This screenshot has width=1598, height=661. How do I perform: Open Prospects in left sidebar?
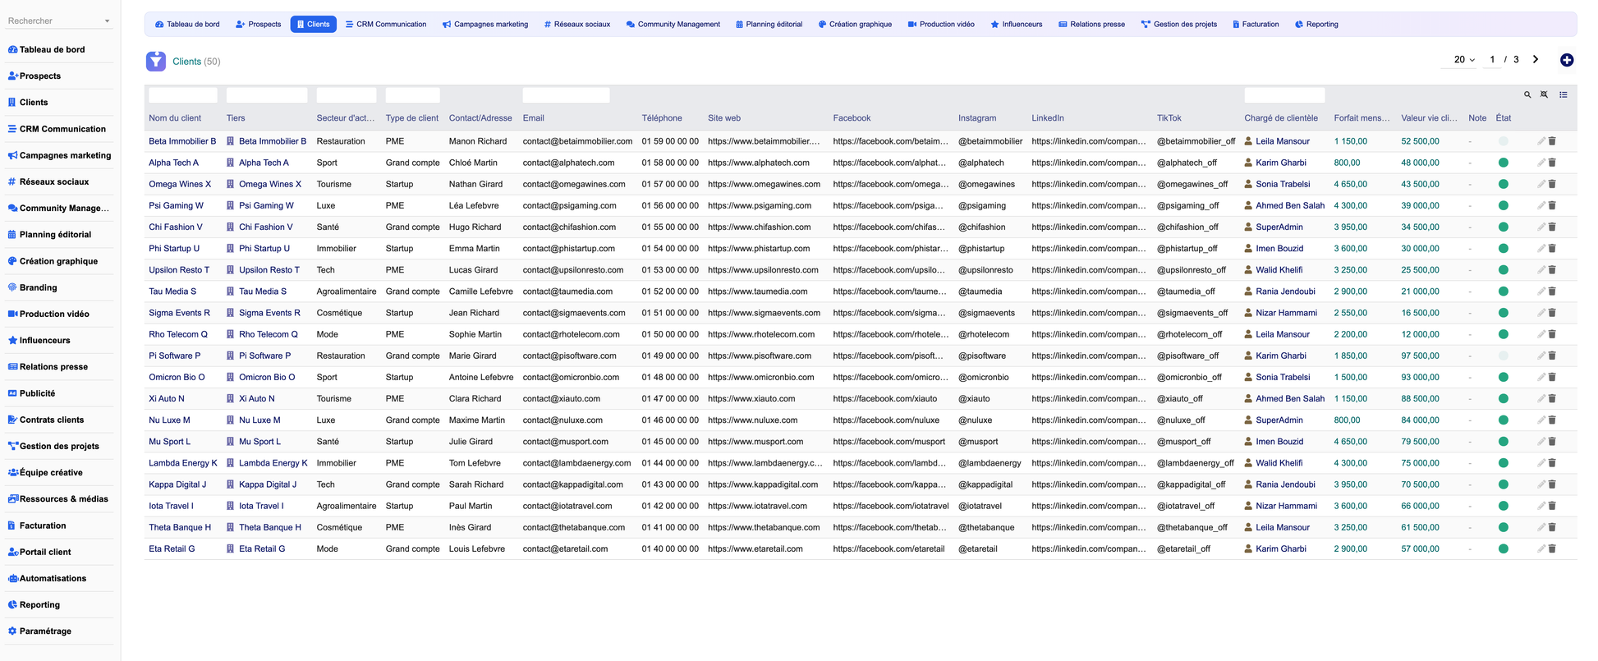pos(40,76)
